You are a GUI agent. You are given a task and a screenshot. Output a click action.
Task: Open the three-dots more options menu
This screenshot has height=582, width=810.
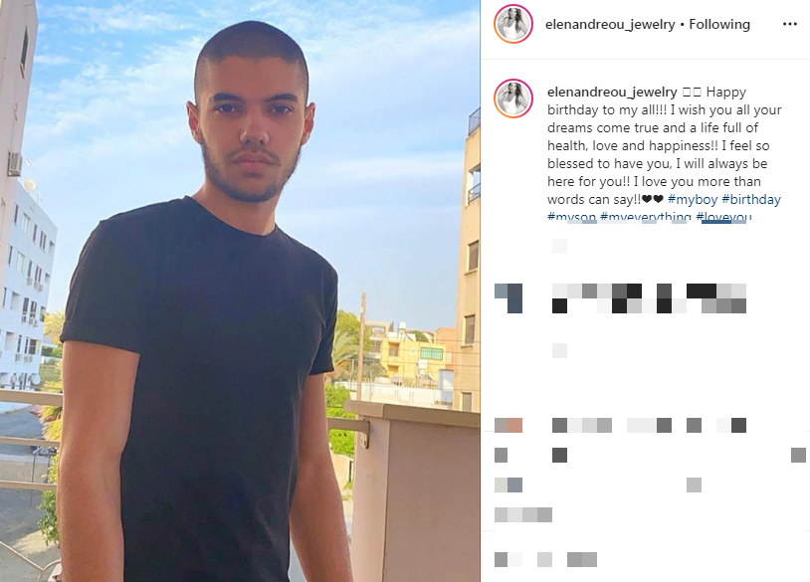tap(789, 24)
